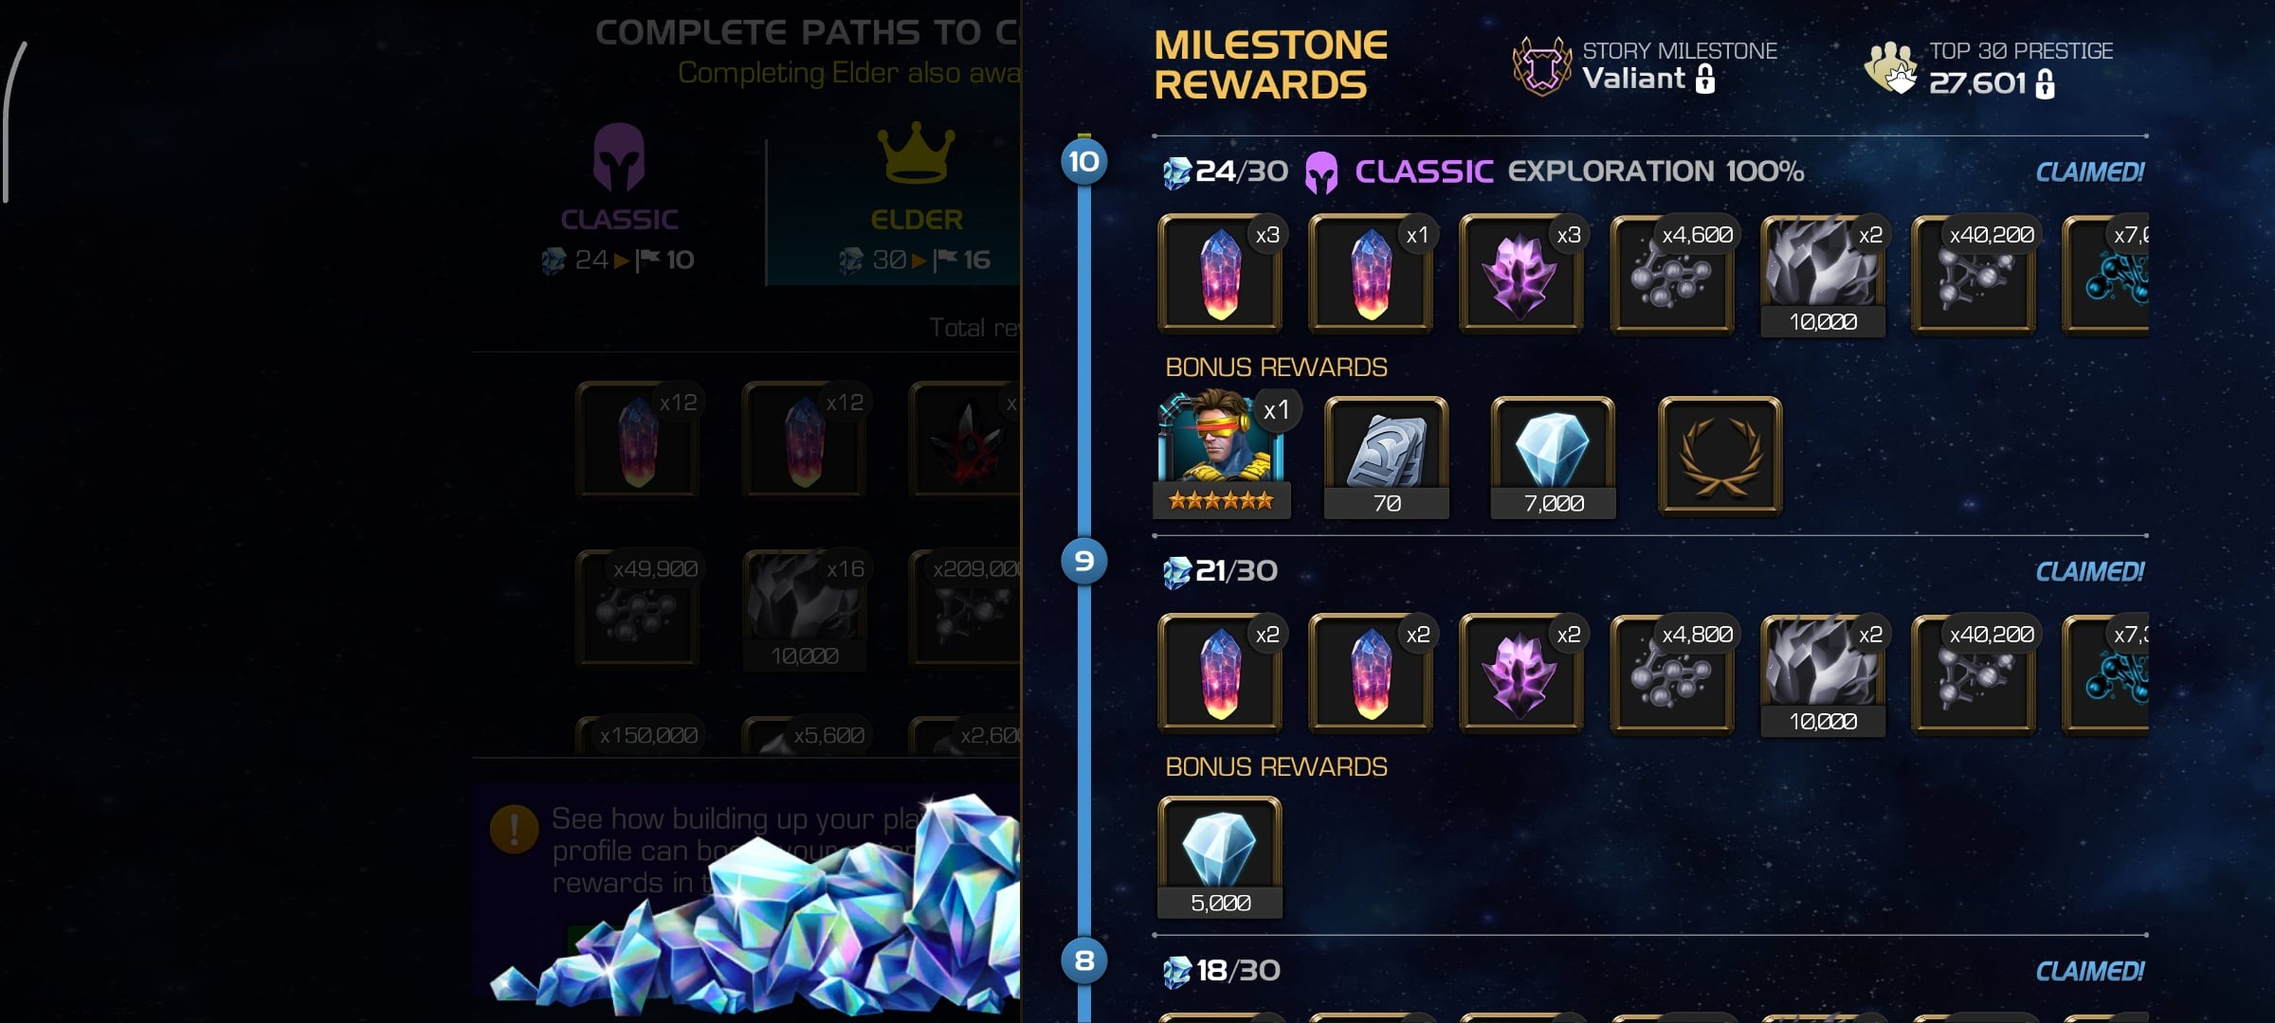The width and height of the screenshot is (2275, 1023).
Task: Tap the x3 red-blue crystal in milestone 10
Action: coord(1220,275)
